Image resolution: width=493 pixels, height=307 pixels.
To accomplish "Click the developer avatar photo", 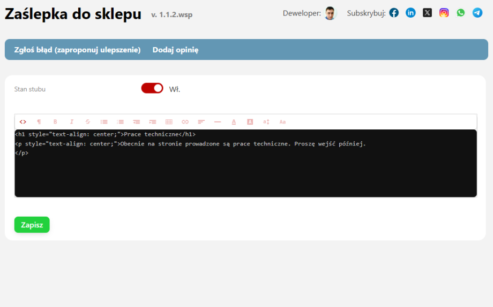I will (330, 13).
